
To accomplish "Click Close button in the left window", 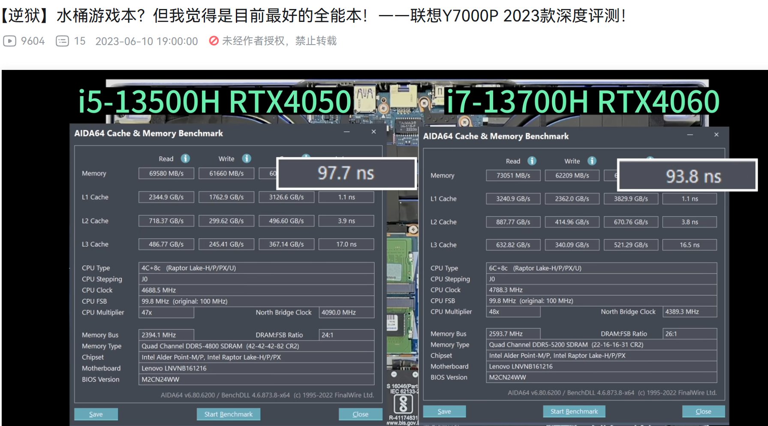I will [360, 414].
